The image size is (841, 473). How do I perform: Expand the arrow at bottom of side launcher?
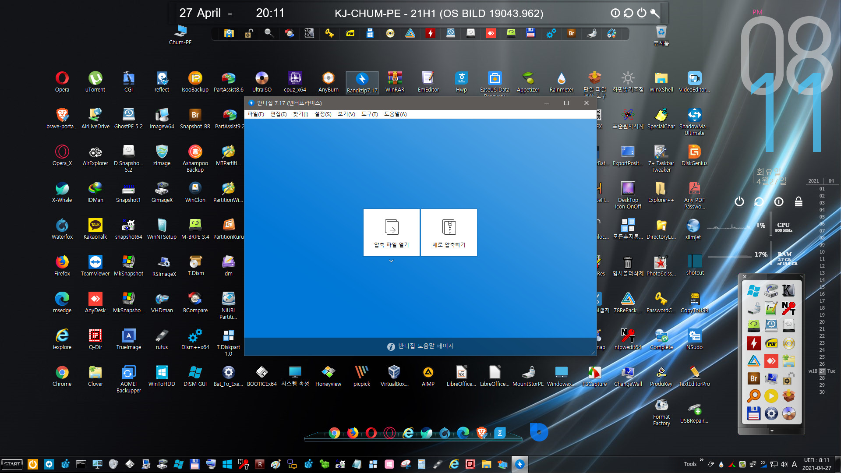tap(772, 431)
